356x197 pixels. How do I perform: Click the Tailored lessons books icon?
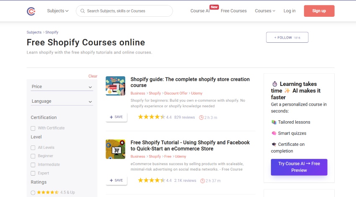click(274, 122)
